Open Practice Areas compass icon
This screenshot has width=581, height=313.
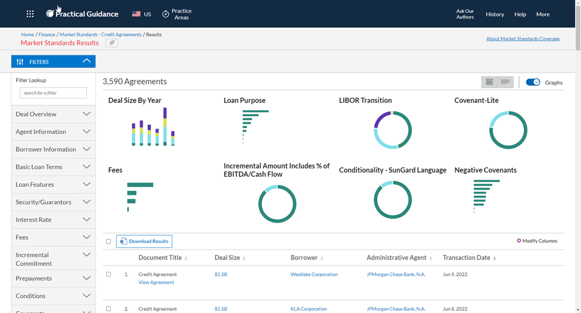click(166, 14)
